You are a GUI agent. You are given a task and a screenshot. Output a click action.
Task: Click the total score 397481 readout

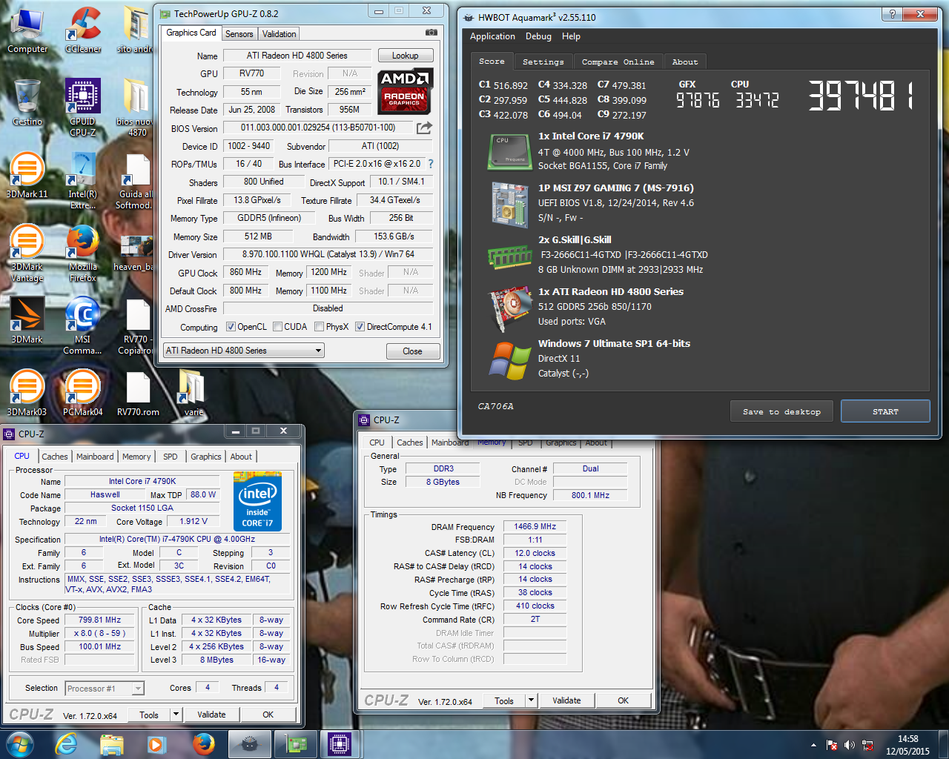[860, 96]
